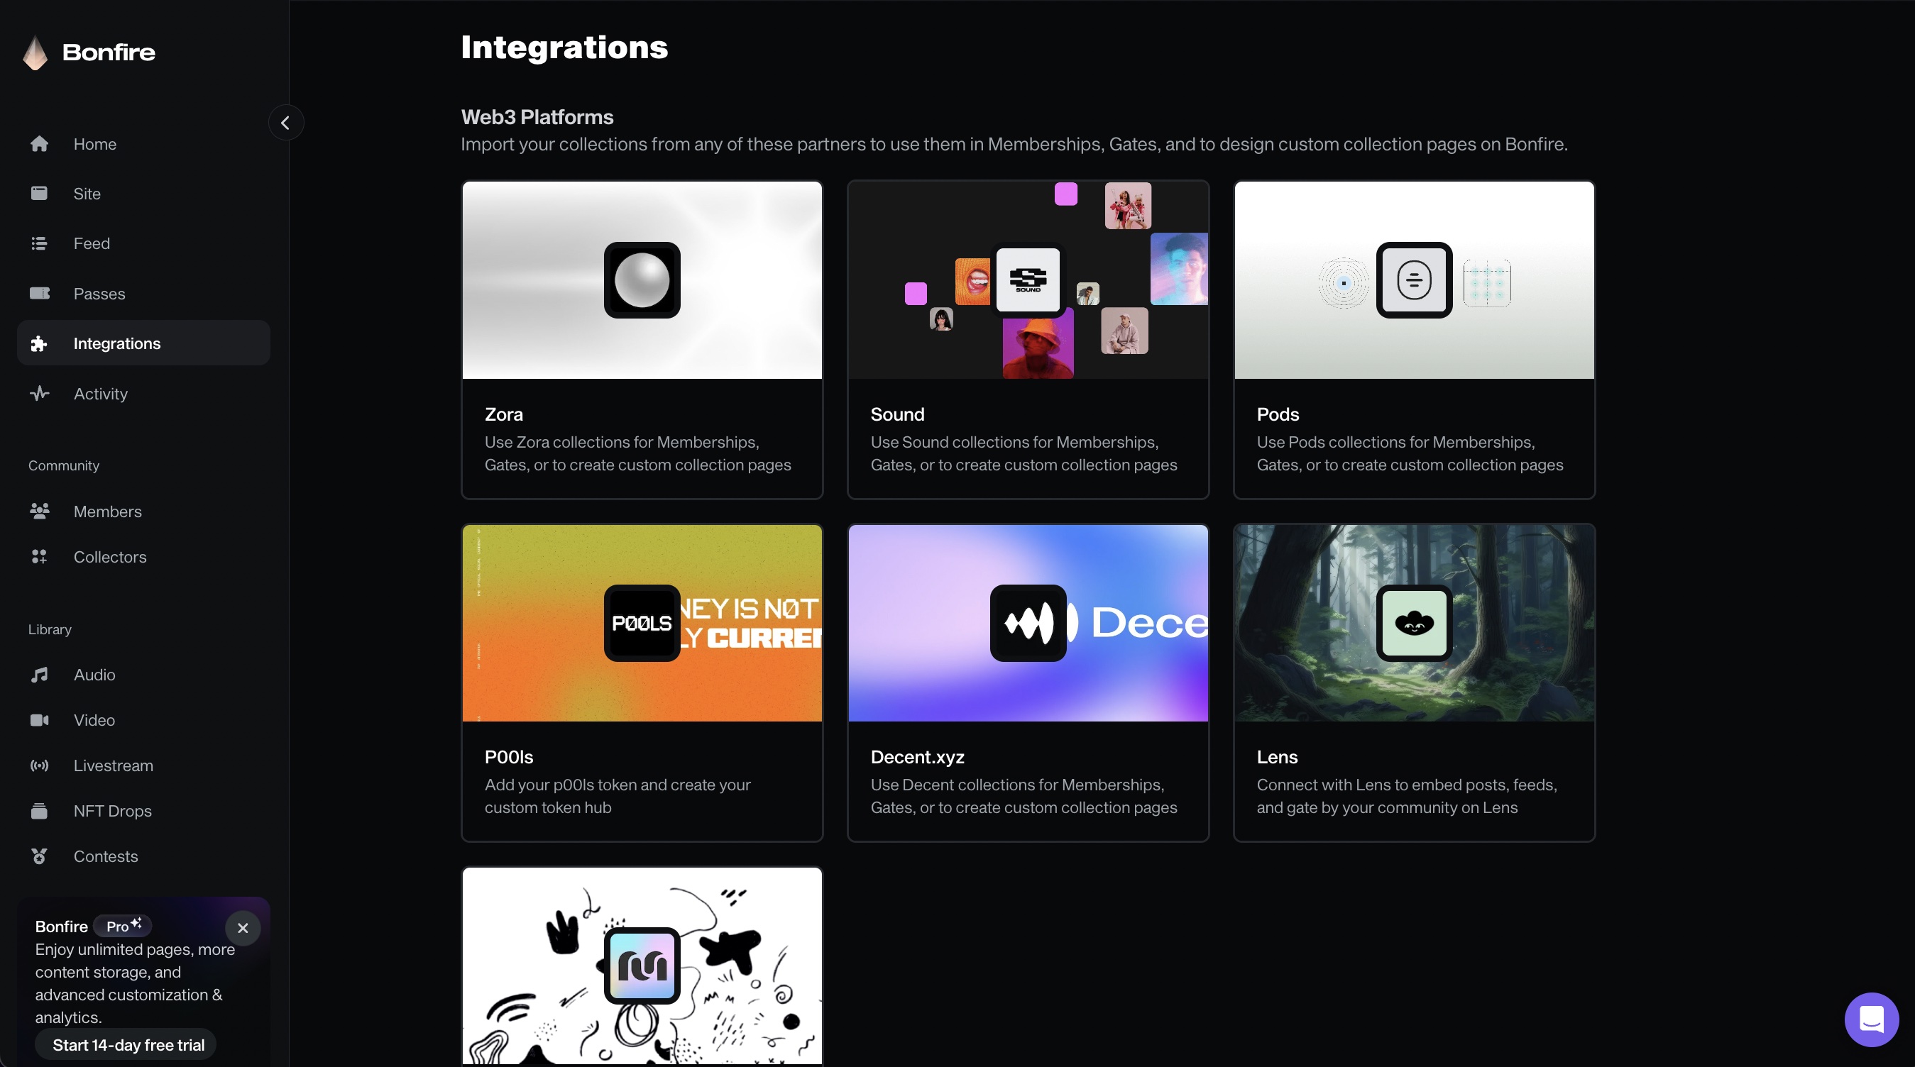Select Passes in the sidebar

tap(143, 293)
